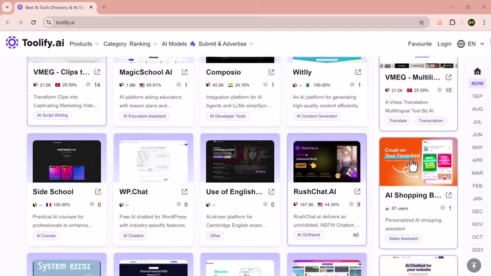This screenshot has width=491, height=276.
Task: Select NOW in the timeline
Action: click(477, 83)
